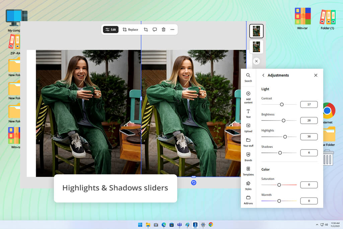The image size is (343, 229).
Task: Click the Shadows slider handle
Action: 280,153
